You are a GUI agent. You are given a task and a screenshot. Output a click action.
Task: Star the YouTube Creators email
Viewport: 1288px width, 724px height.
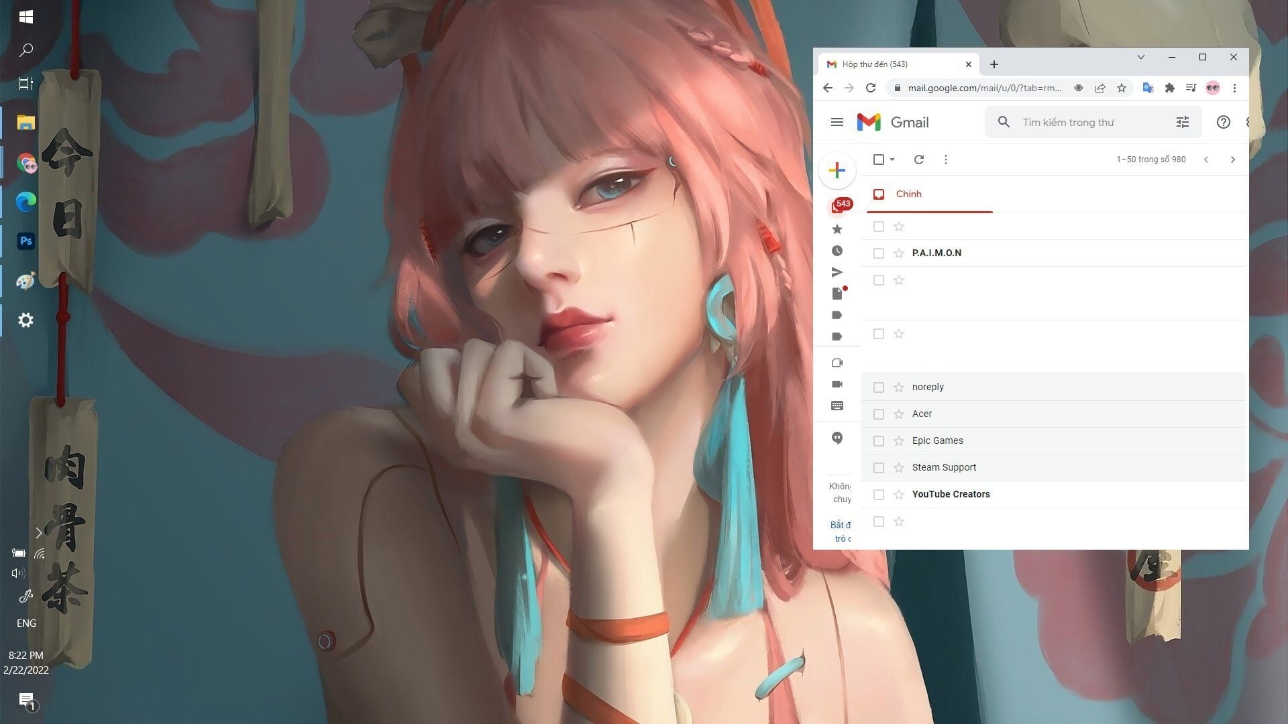899,495
